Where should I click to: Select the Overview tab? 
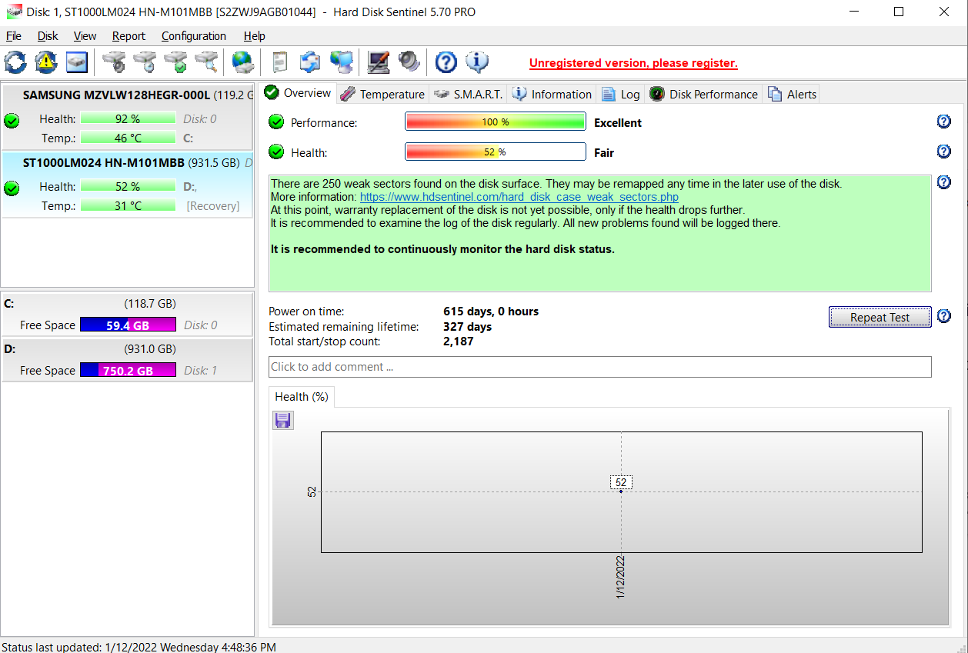[x=298, y=93]
